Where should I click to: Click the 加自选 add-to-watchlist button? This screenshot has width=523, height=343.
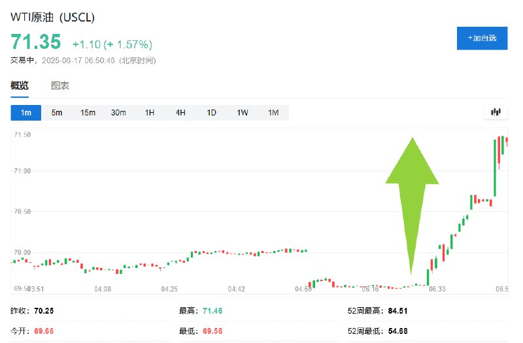click(x=482, y=38)
